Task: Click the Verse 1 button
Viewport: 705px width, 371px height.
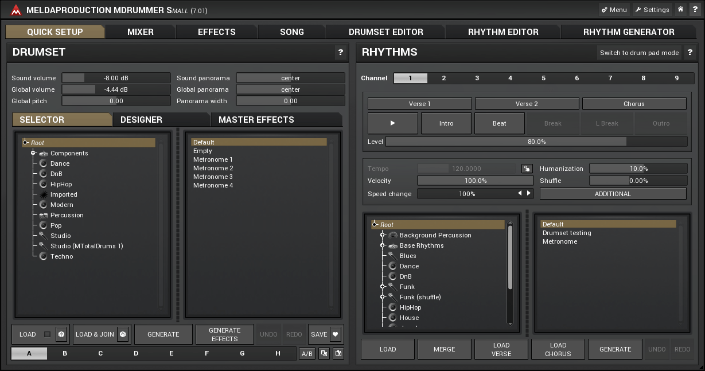Action: pos(420,104)
